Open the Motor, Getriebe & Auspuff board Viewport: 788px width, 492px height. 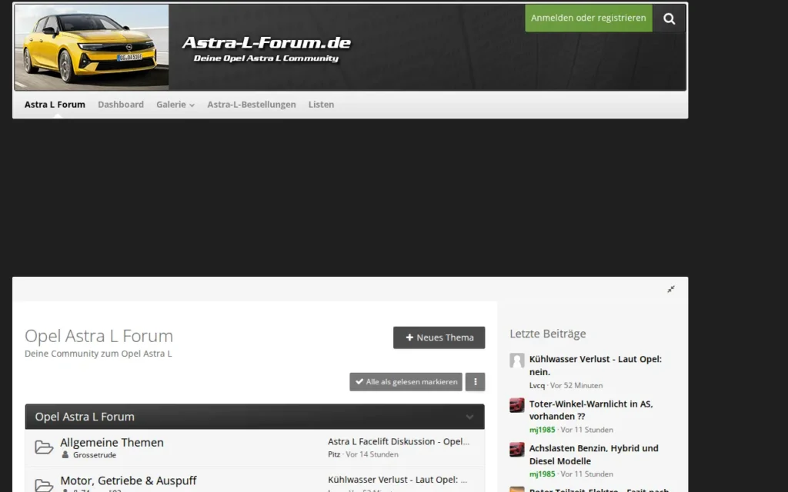tap(129, 480)
